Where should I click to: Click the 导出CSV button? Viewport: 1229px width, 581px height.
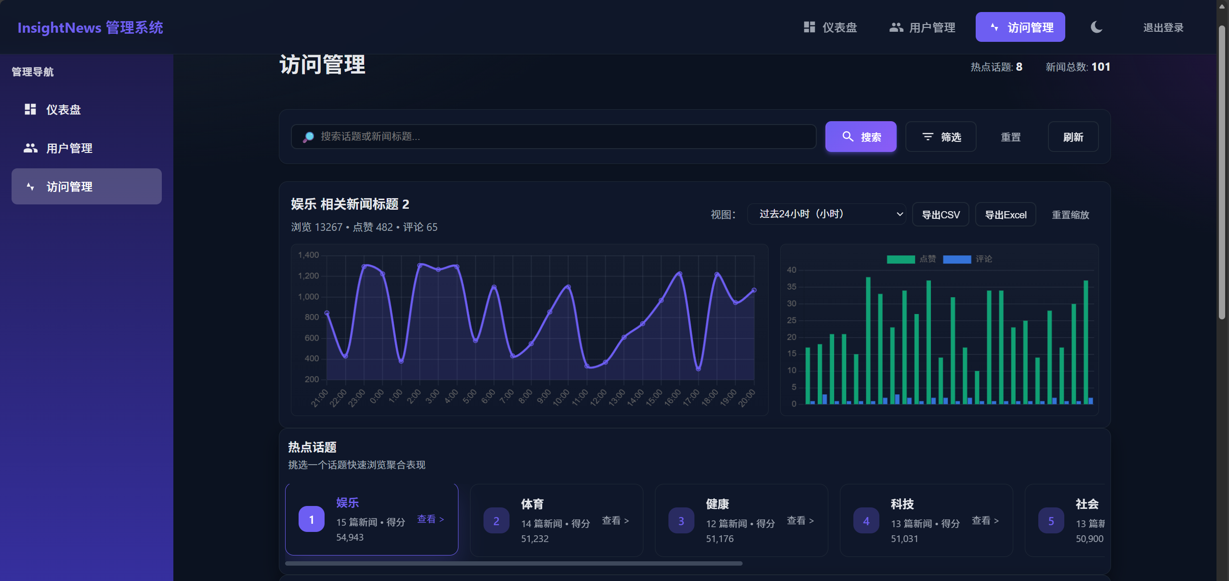coord(940,215)
